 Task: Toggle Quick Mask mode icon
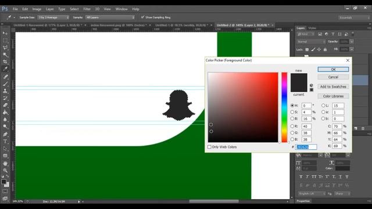coord(5,191)
